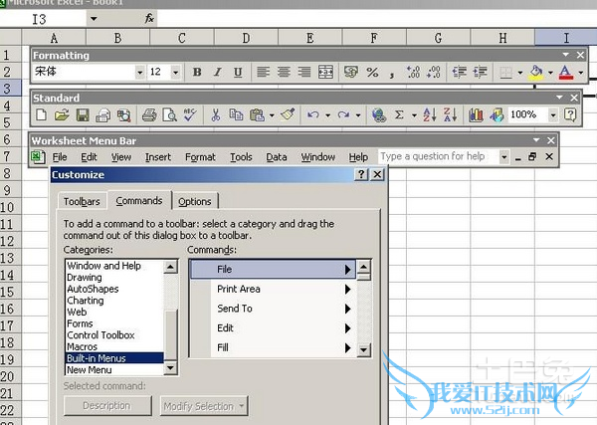
Task: Toggle Italic formatting
Action: coord(217,72)
